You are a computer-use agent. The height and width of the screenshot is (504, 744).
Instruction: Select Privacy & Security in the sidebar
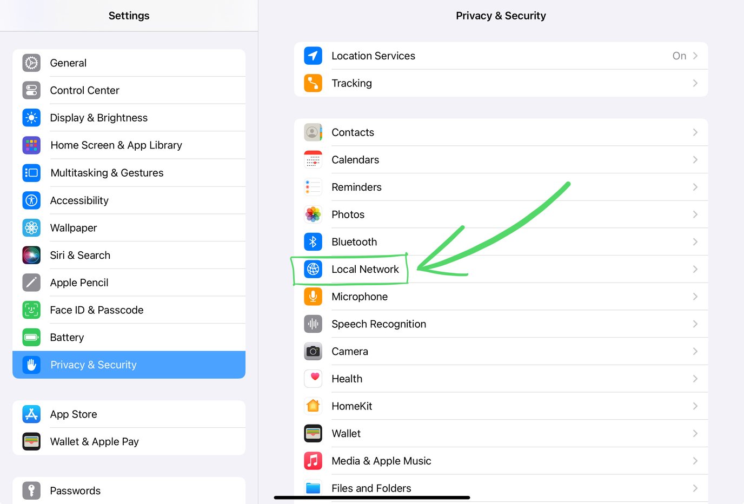coord(129,365)
